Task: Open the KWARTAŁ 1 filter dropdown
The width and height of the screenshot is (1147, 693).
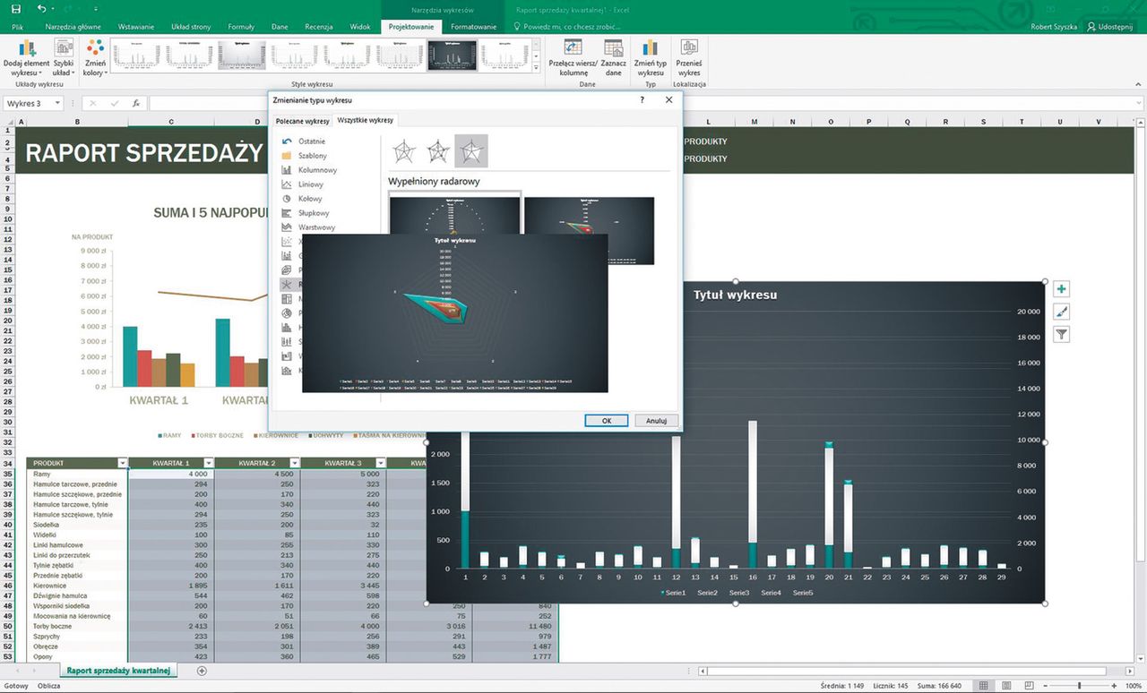Action: 208,463
